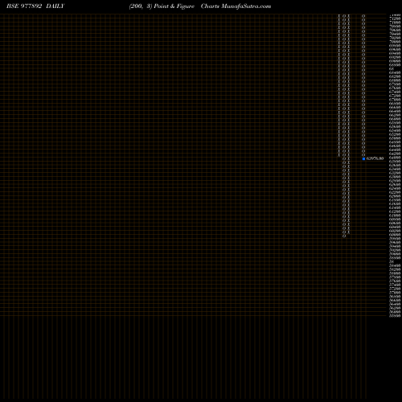Click the BSE 977892 symbol title
Image resolution: width=402 pixels, height=402 pixels.
pos(24,6)
